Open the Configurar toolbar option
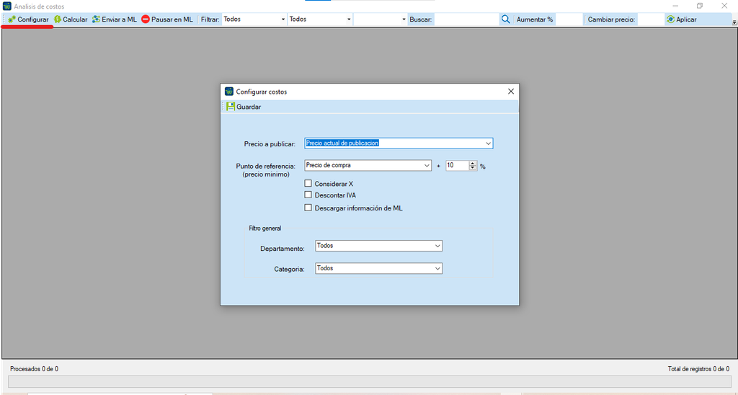 coord(29,19)
